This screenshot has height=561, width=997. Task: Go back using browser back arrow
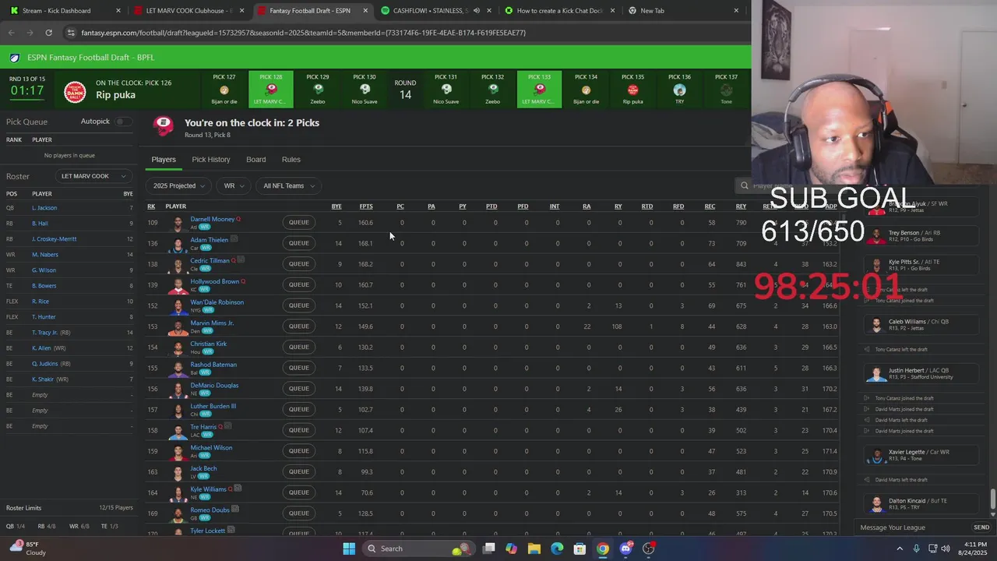(11, 33)
